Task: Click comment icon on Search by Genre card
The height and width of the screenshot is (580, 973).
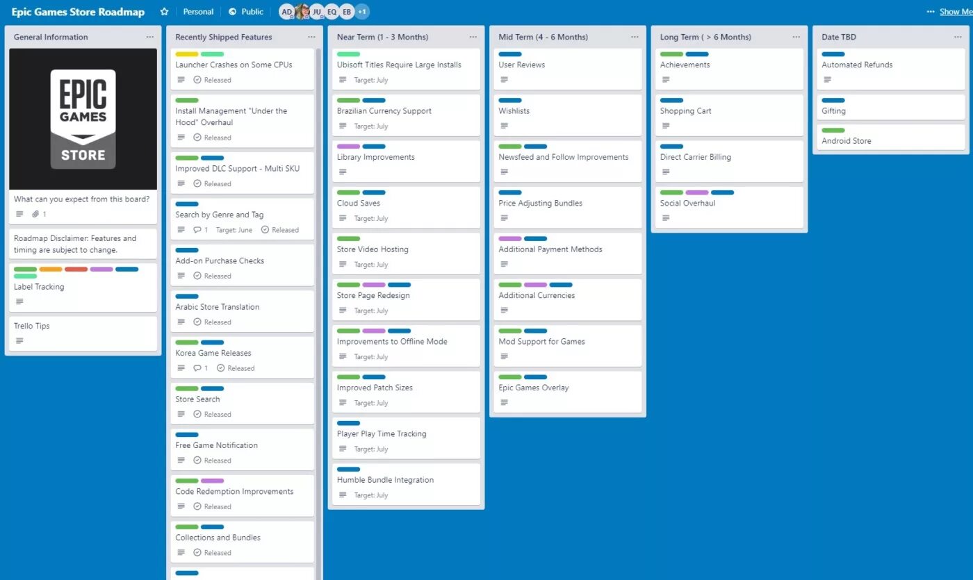Action: pyautogui.click(x=197, y=230)
